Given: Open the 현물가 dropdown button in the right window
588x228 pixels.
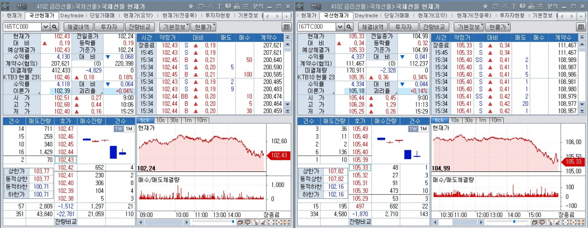Looking at the screenshot, I should (x=497, y=27).
